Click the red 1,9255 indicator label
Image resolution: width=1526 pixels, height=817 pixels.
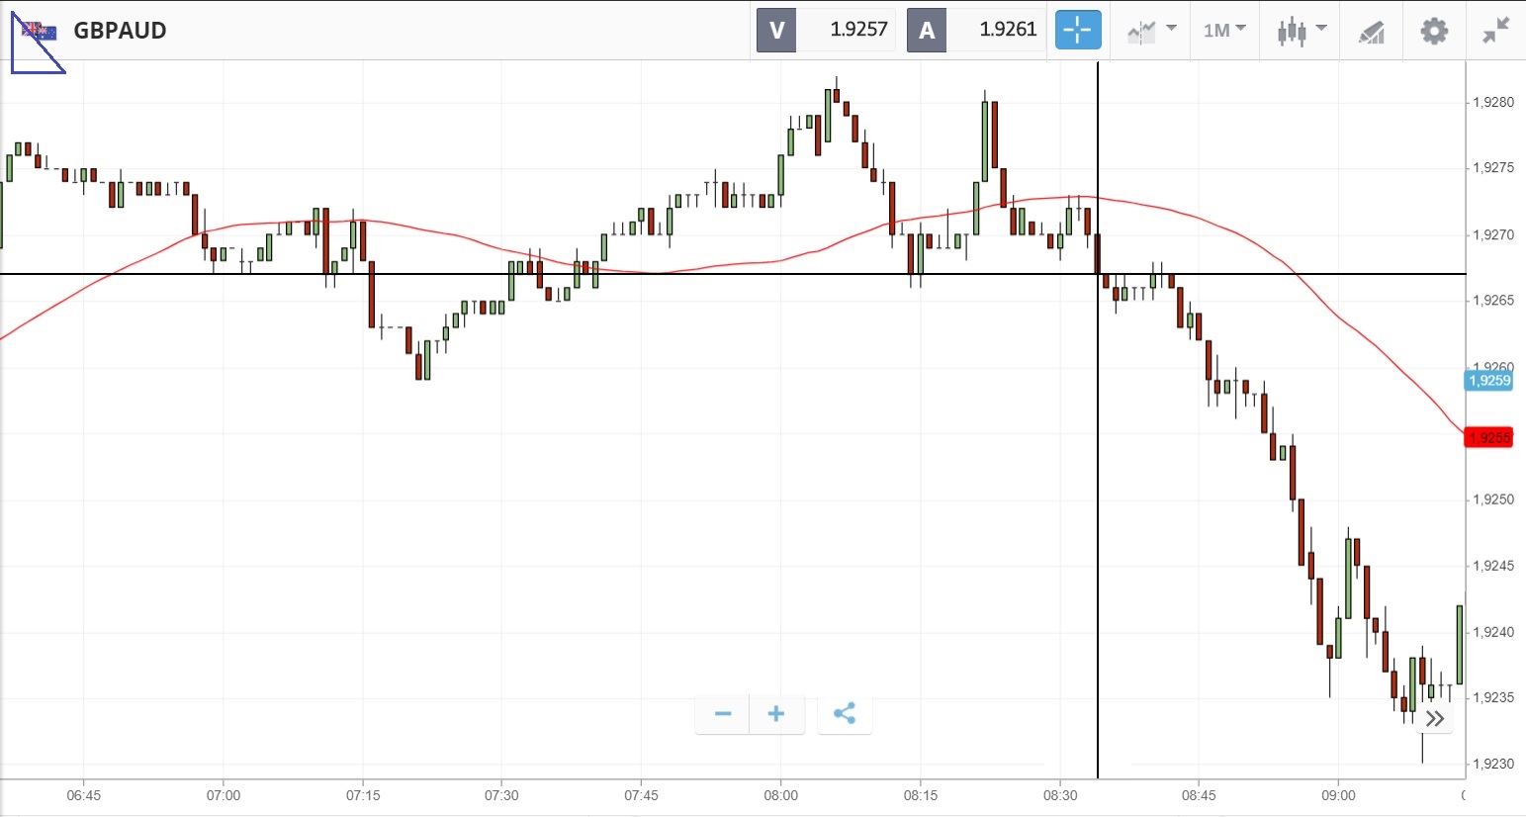tap(1488, 438)
